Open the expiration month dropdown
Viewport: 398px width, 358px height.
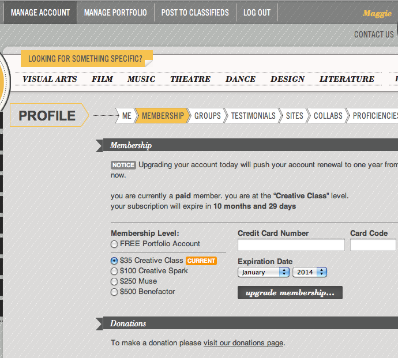[x=264, y=272]
